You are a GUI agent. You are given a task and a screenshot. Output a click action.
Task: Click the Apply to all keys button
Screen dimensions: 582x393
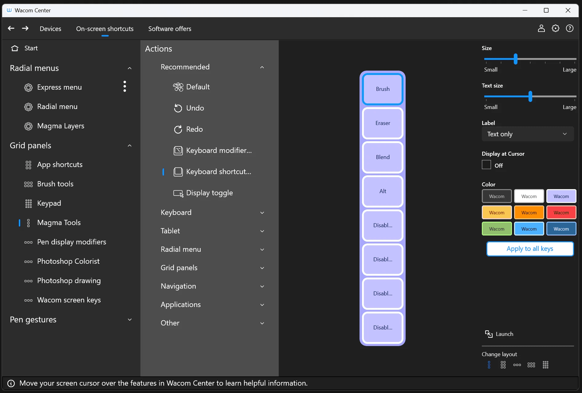(530, 249)
